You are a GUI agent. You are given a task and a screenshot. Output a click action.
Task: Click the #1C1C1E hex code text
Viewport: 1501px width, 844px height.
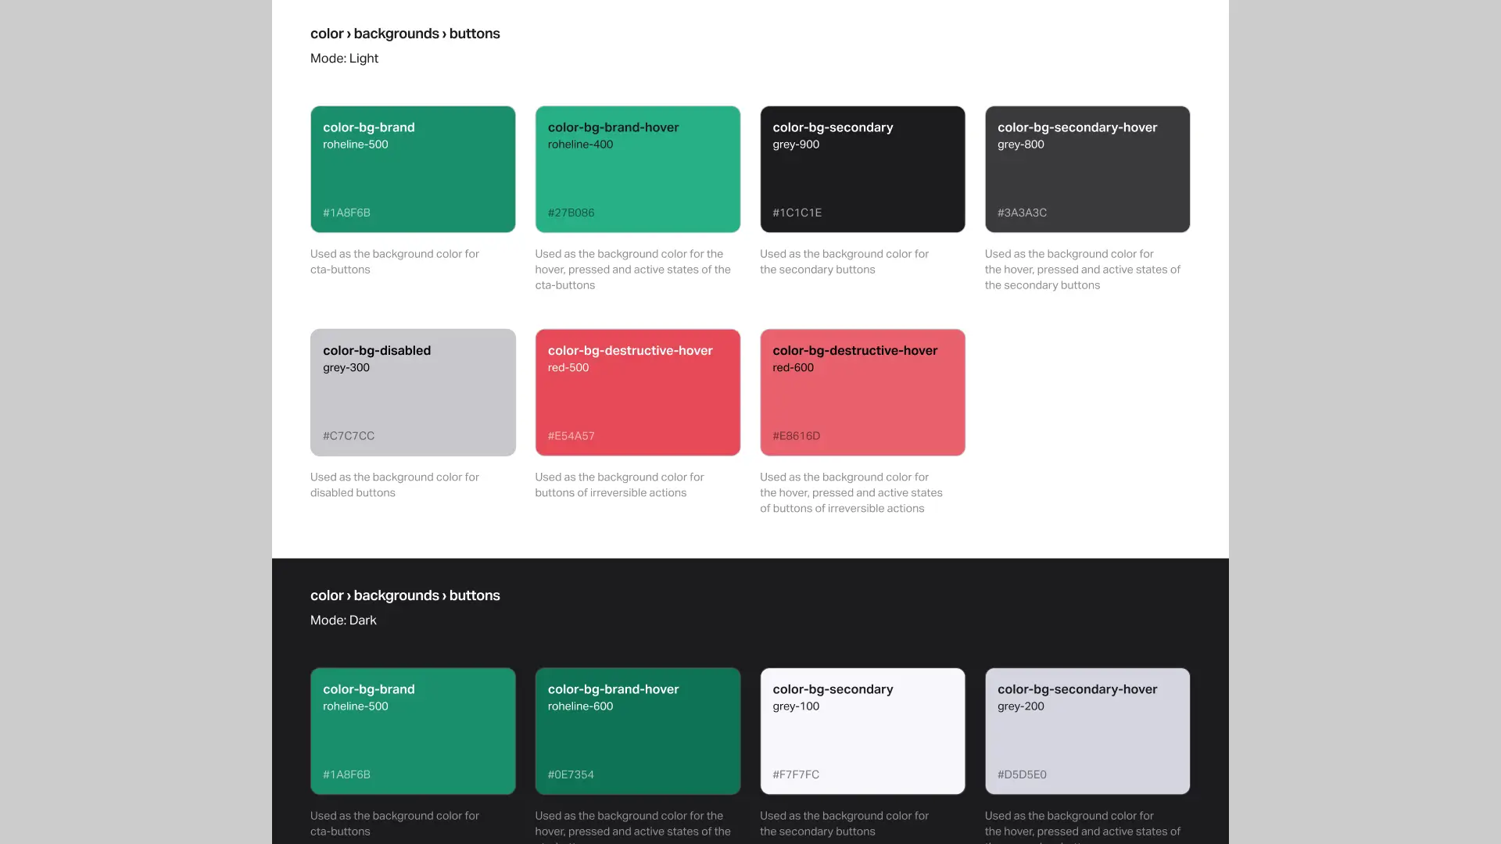797,213
